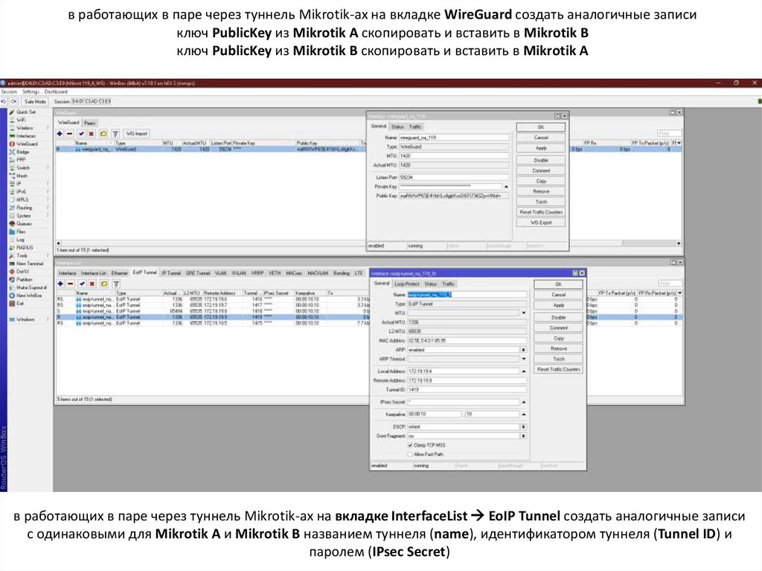762x571 pixels.
Task: Add comment in WireGuard window toolbar
Action: tap(103, 133)
